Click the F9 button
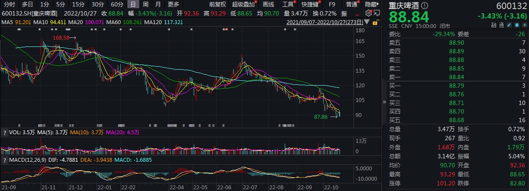 pyautogui.click(x=332, y=4)
